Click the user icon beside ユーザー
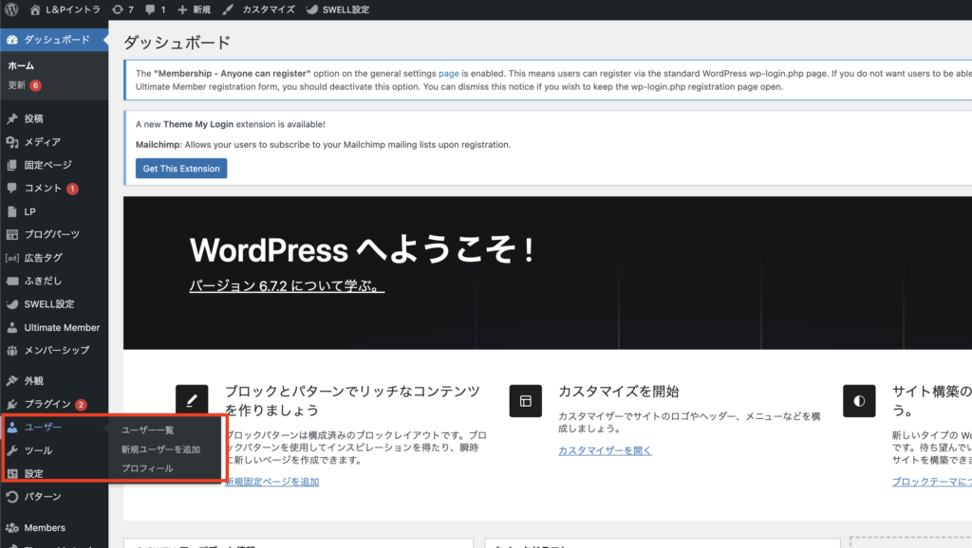Image resolution: width=972 pixels, height=548 pixels. pos(12,428)
